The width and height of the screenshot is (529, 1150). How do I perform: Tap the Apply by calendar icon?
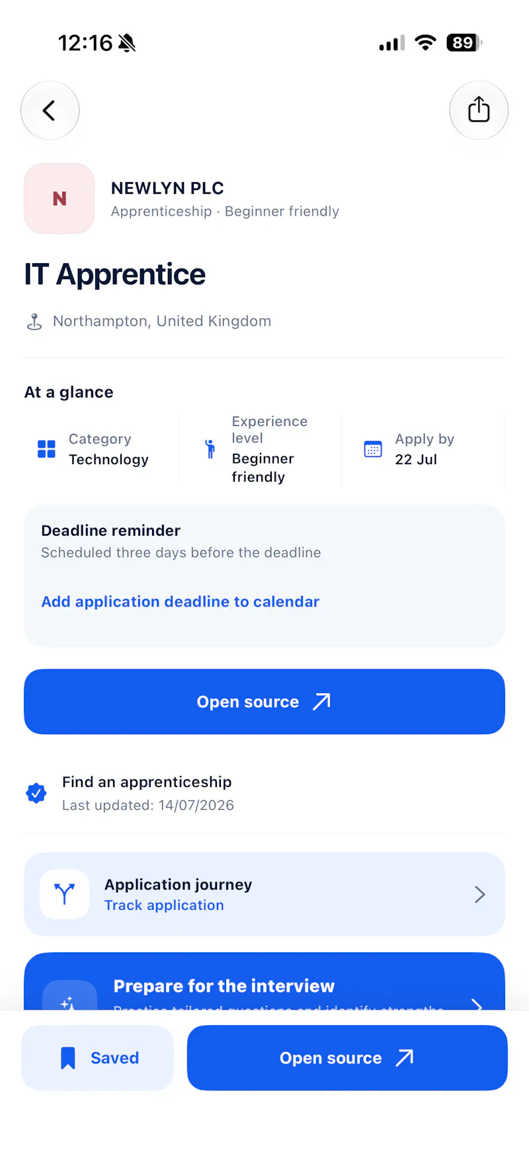pos(373,449)
